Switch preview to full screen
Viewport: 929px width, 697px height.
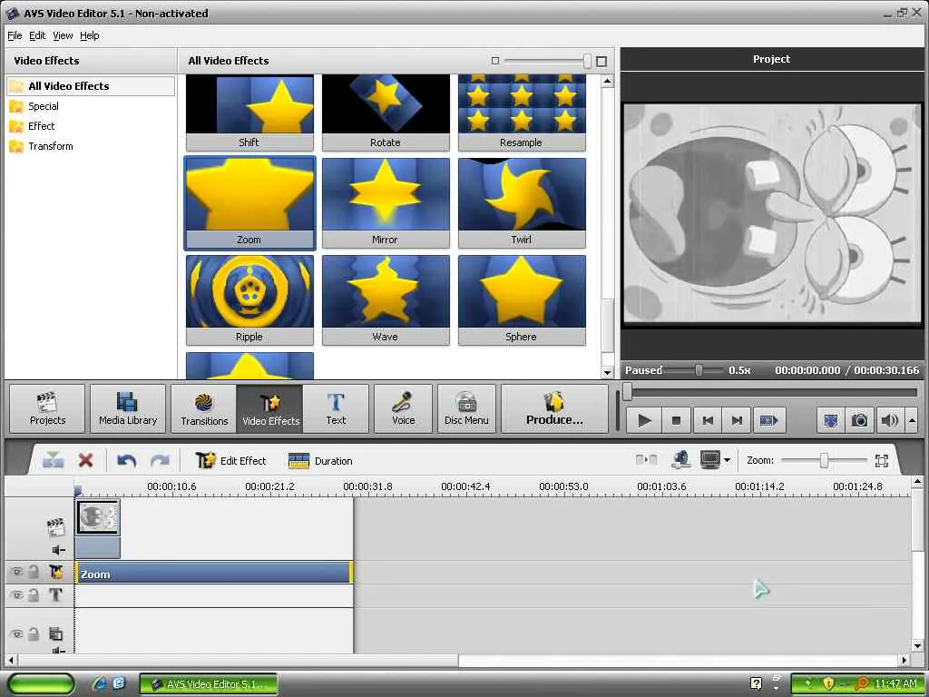(x=831, y=421)
